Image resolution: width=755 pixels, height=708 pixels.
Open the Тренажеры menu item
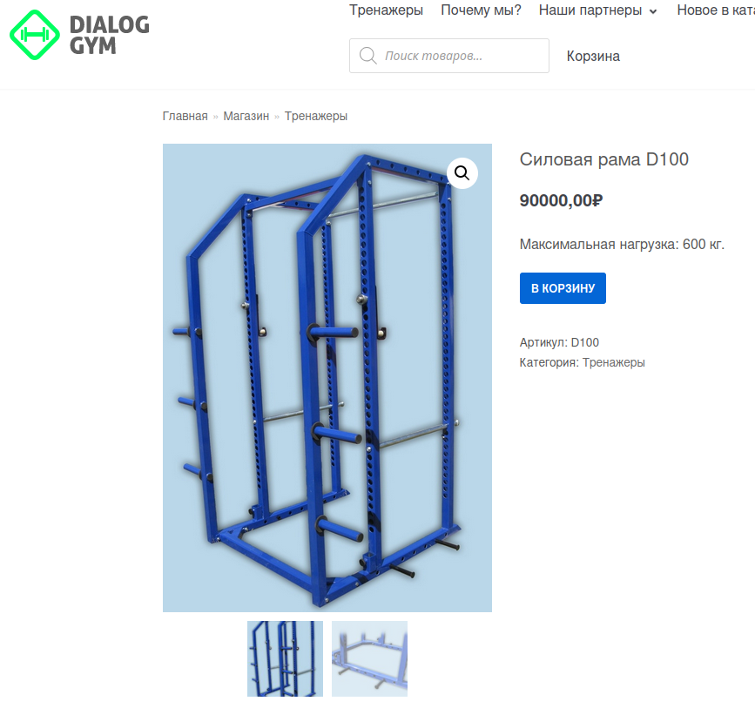(x=386, y=10)
